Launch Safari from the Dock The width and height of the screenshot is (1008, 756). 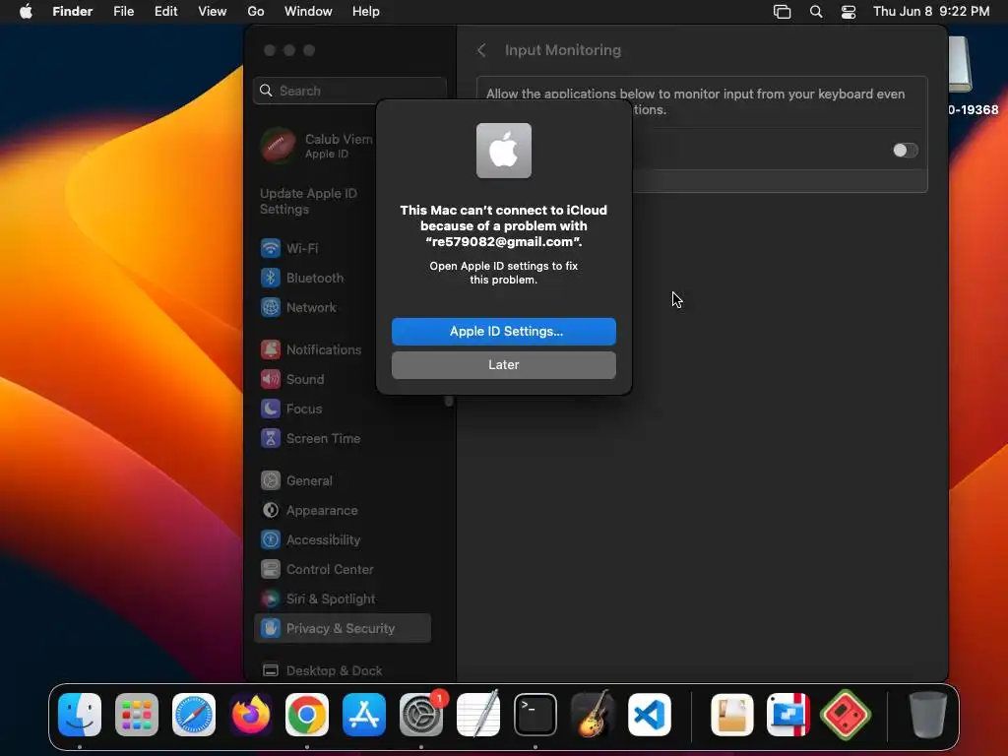194,715
